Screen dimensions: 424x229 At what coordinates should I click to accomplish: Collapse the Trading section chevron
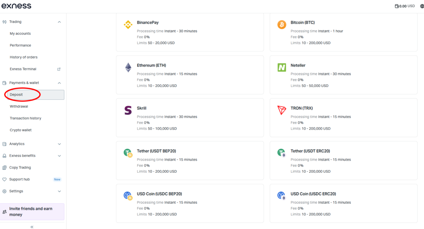coord(59,22)
